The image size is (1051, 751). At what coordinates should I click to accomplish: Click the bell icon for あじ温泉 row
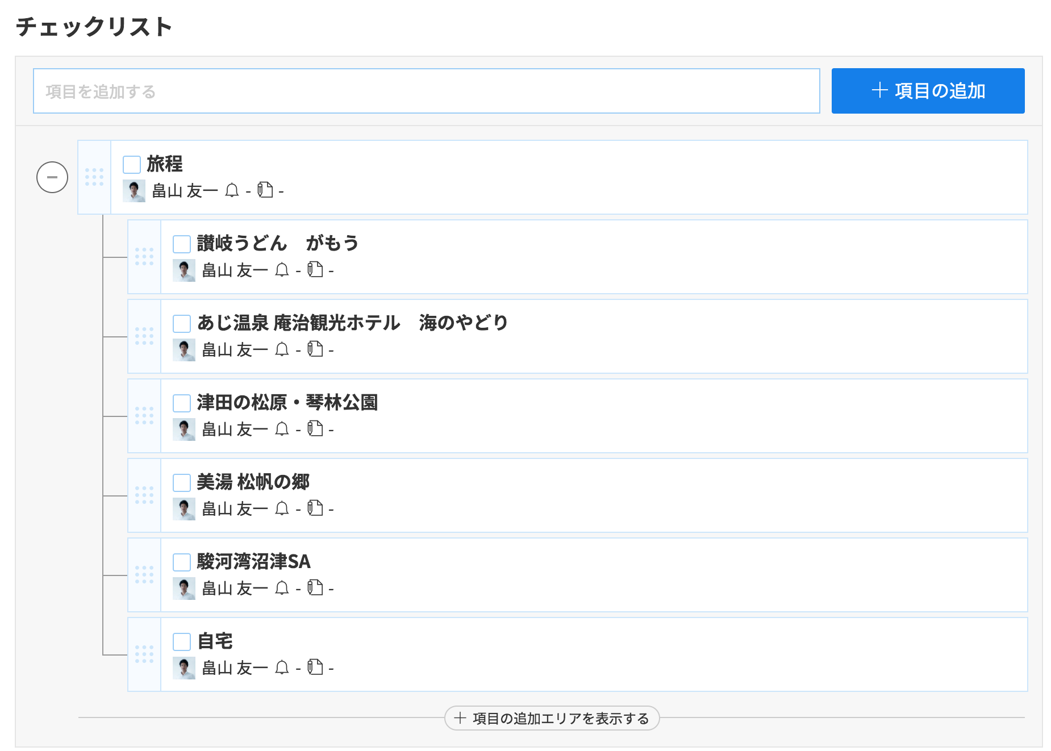282,349
